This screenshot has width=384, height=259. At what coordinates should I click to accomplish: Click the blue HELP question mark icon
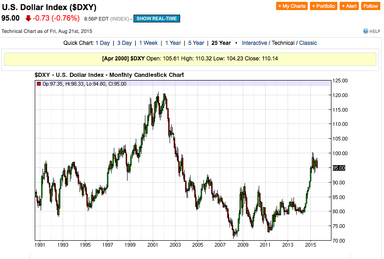point(365,31)
